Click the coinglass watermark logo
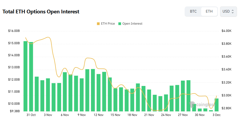 [200, 104]
